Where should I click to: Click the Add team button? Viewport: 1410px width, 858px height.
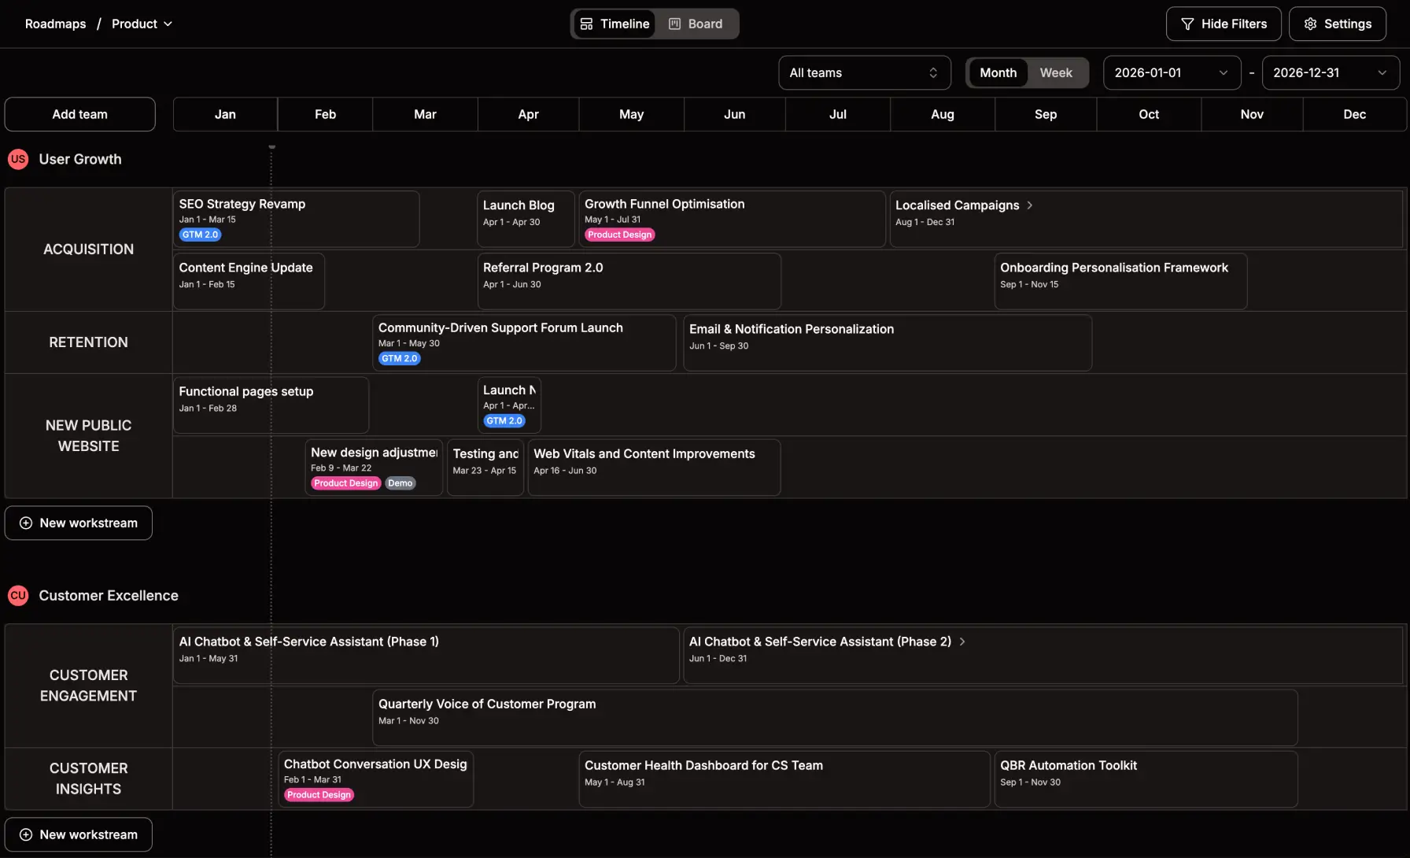(79, 114)
